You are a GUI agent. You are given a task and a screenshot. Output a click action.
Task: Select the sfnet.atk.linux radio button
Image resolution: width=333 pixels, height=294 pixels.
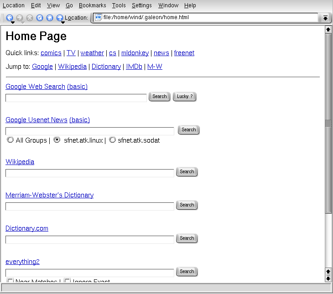pos(57,140)
